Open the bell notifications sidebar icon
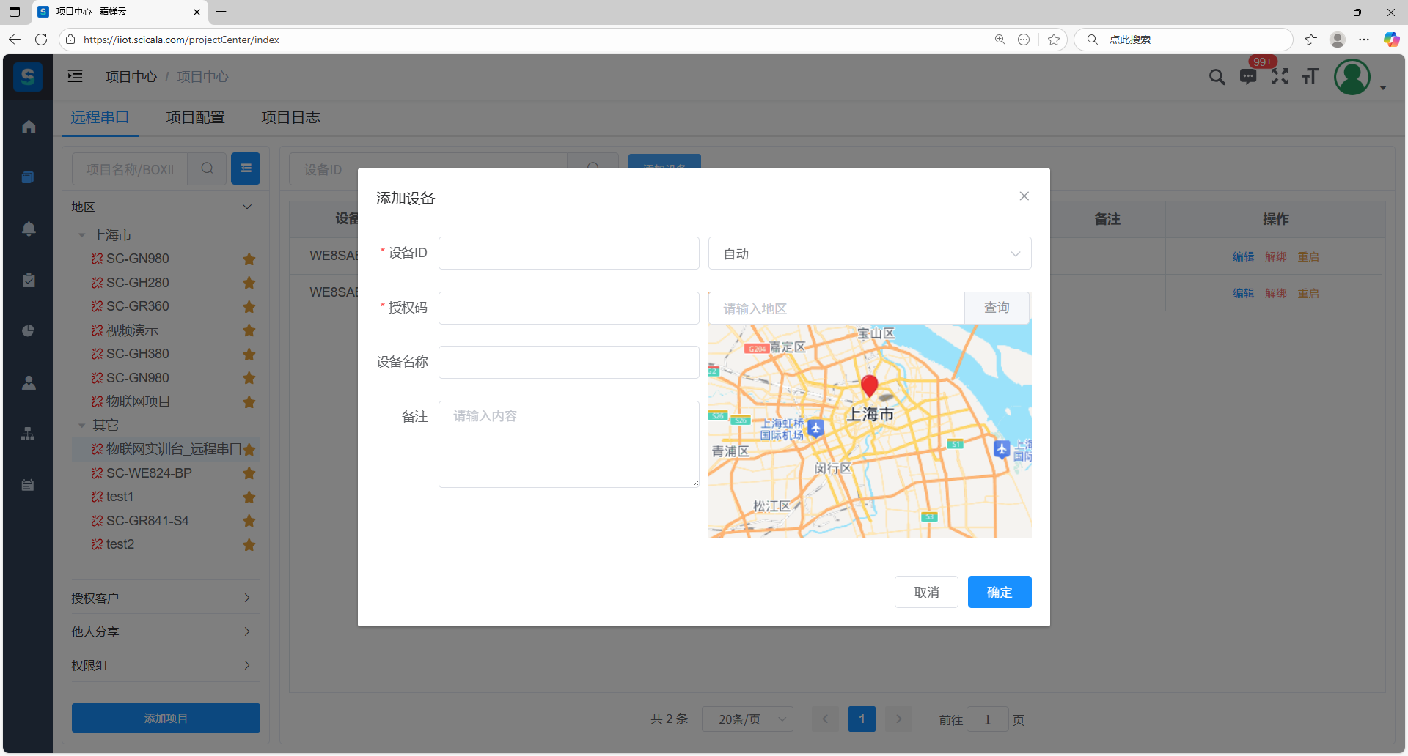Image resolution: width=1408 pixels, height=756 pixels. (29, 229)
